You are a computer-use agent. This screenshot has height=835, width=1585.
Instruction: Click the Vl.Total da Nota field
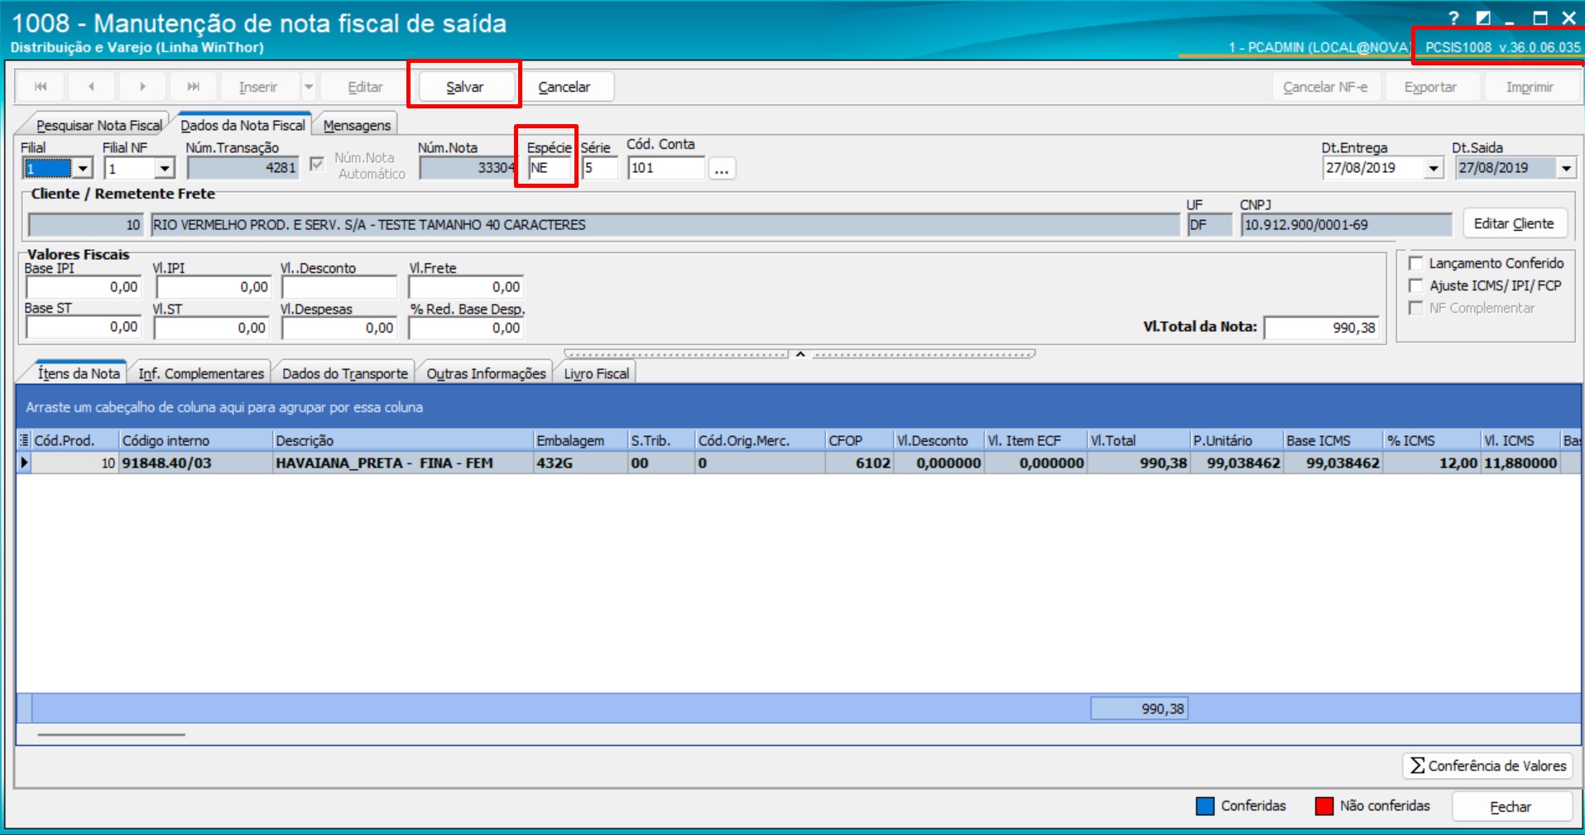point(1322,328)
